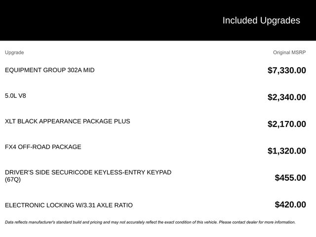Click the (67Q) option code
This screenshot has width=316, height=237.
[13, 180]
